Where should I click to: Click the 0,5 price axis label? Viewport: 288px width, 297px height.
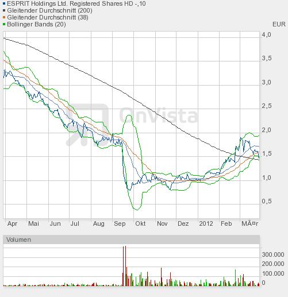click(x=267, y=201)
